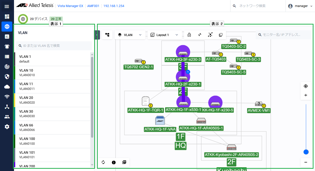Viewport: 315px width, 171px height.
Task: Select the TQ5403-SC-2 access point
Action: point(234,40)
